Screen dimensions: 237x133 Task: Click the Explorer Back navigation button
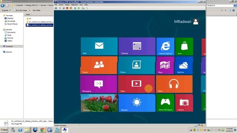pyautogui.click(x=3, y=6)
